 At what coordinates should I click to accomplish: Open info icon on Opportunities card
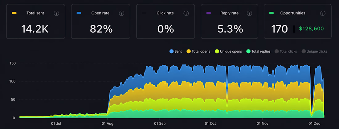coord(323,14)
